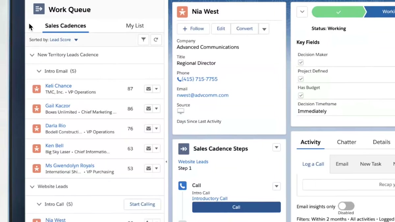Click Ms Gwendolyn Royals lead icon

(x=37, y=168)
